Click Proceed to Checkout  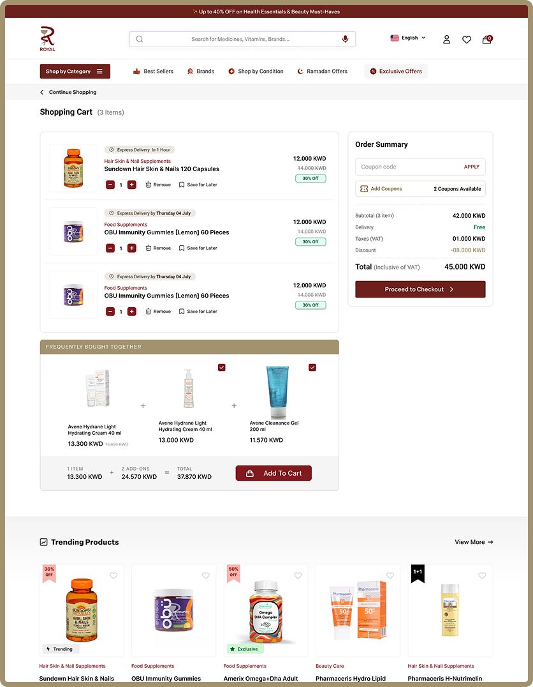(420, 289)
